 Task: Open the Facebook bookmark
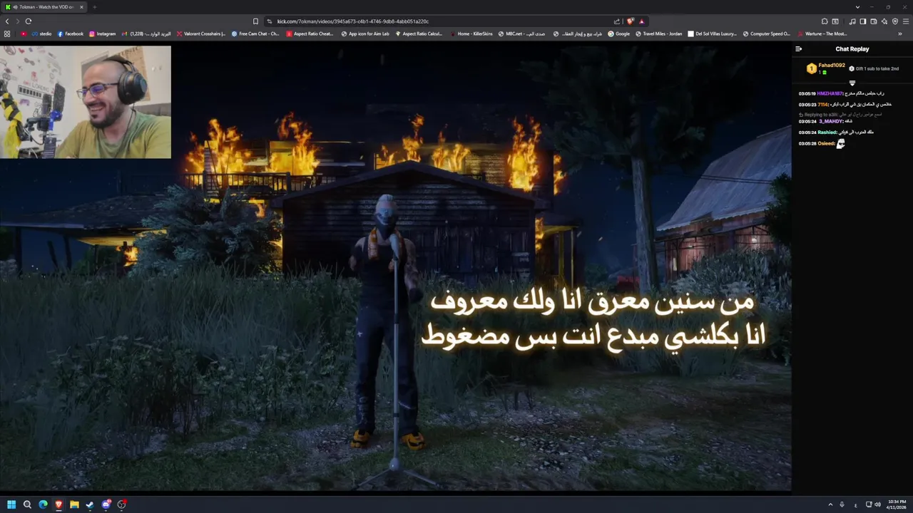[x=70, y=33]
